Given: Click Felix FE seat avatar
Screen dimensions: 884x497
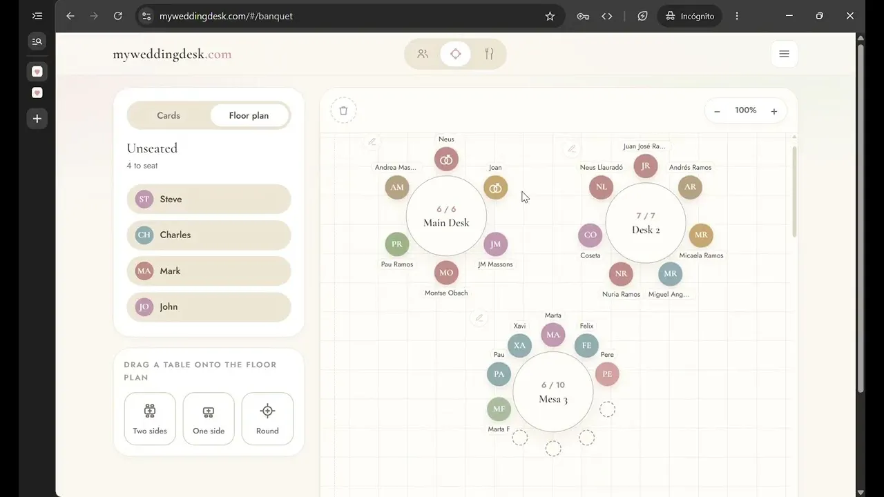Looking at the screenshot, I should [x=586, y=346].
